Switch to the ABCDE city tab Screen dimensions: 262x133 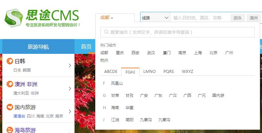111,72
